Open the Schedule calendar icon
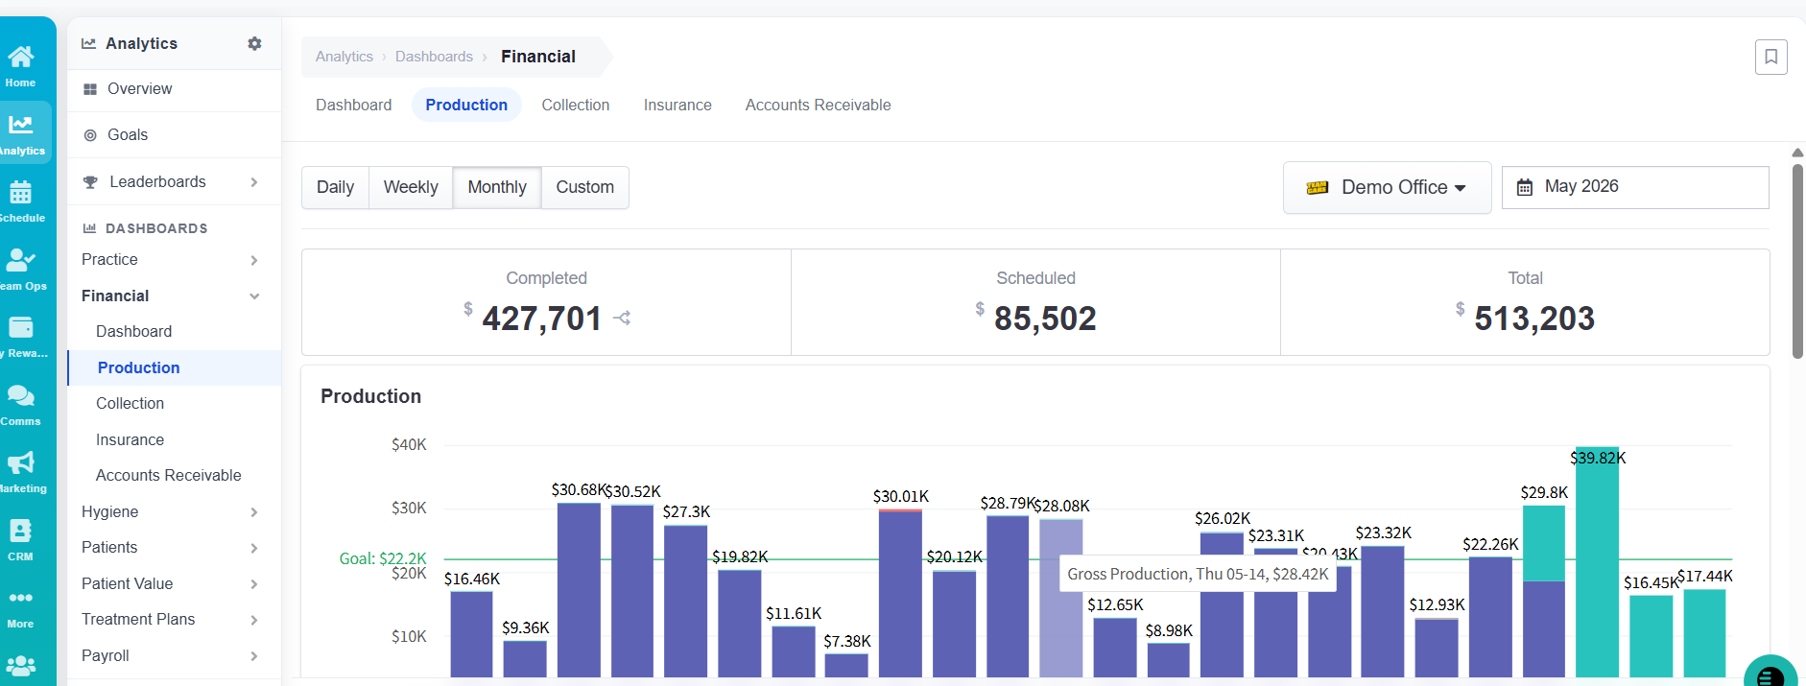This screenshot has width=1806, height=686. (20, 193)
